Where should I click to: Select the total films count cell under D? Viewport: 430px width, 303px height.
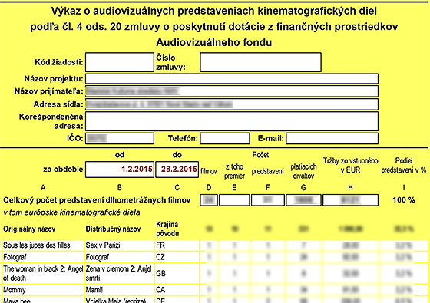pyautogui.click(x=209, y=200)
